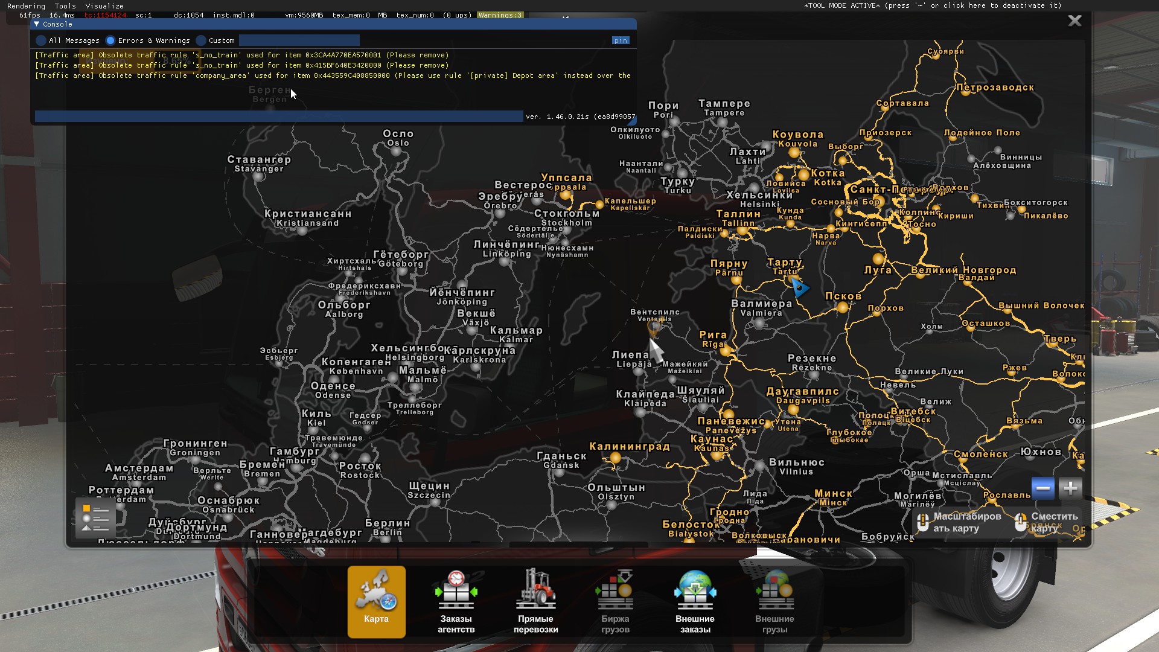Screen dimensions: 1159x652
Task: Click the Тампере Tampere city label
Action: (x=724, y=107)
